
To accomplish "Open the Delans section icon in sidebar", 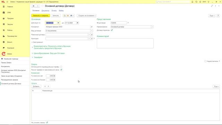I will pyautogui.click(x=4, y=54).
